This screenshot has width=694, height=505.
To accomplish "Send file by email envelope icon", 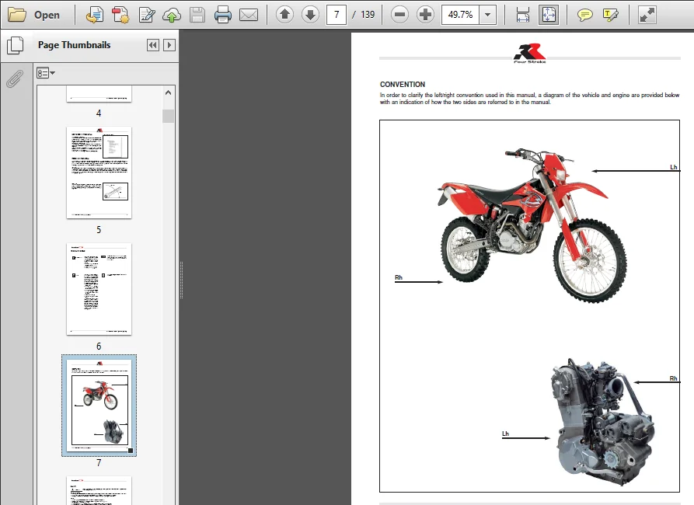I will [248, 15].
